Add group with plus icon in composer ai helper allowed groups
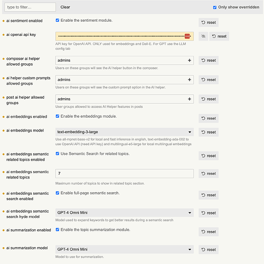Image resolution: width=264 pixels, height=264 pixels. coord(190,60)
